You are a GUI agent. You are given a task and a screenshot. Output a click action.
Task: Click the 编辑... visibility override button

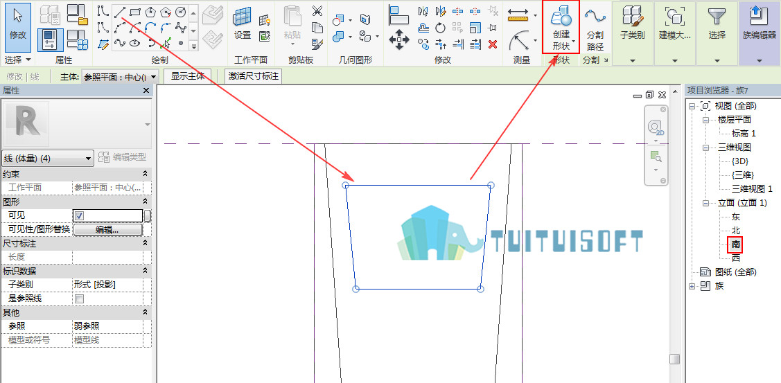tap(107, 230)
